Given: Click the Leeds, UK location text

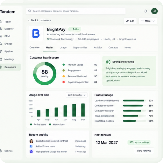Looking at the screenshot, I should 109,39.
